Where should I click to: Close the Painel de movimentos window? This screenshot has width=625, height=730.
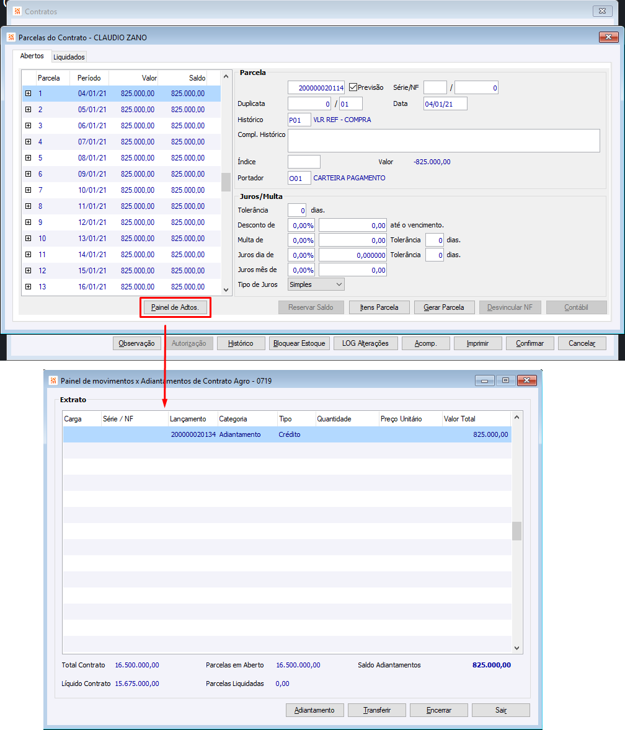point(527,380)
